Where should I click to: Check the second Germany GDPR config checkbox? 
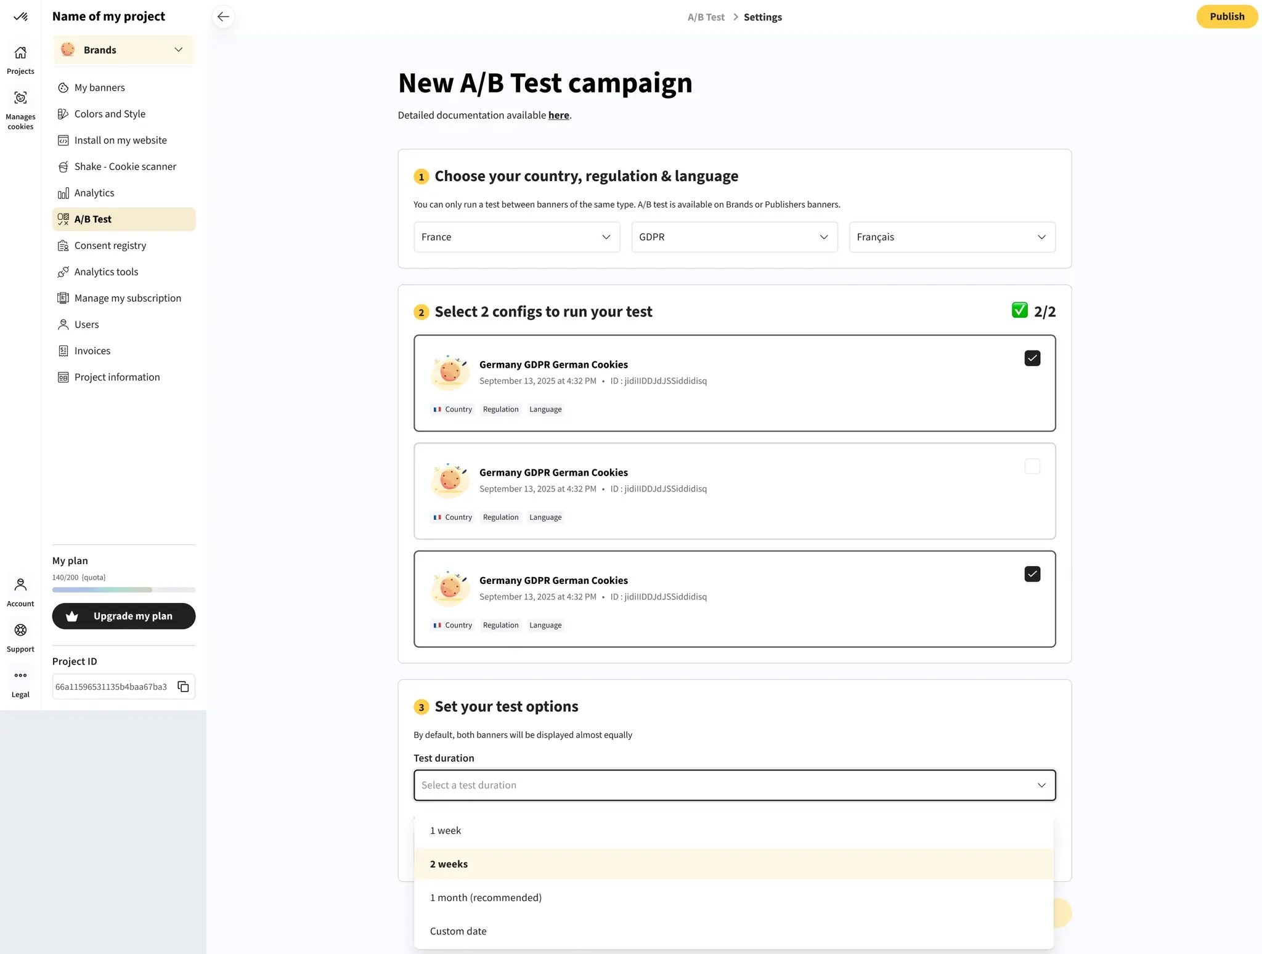1032,466
